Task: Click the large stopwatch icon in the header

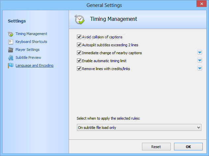Action: coord(80,19)
